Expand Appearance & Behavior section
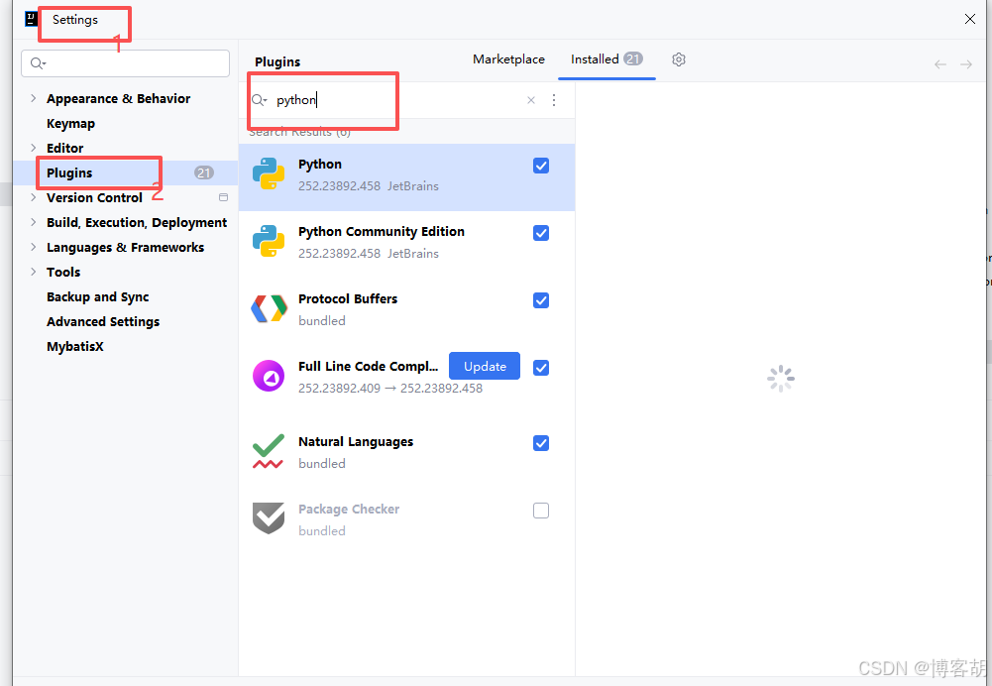The image size is (992, 686). click(x=33, y=98)
